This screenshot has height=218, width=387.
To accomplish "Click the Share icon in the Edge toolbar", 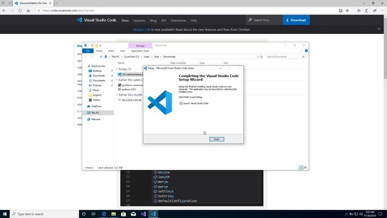I will click(375, 11).
